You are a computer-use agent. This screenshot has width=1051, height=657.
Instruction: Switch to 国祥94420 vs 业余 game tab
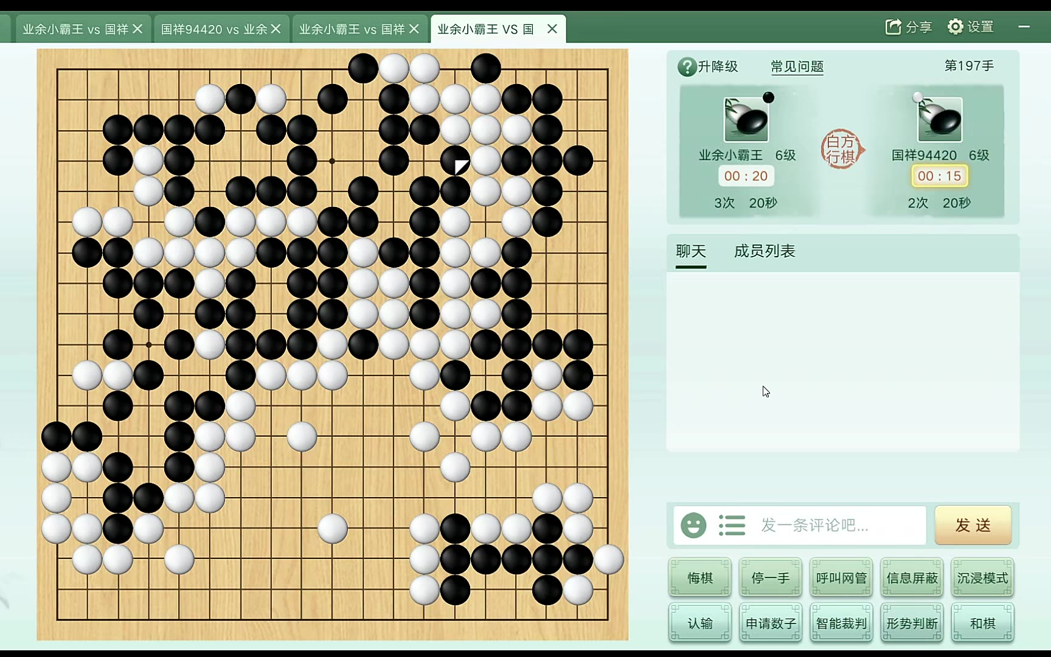213,29
